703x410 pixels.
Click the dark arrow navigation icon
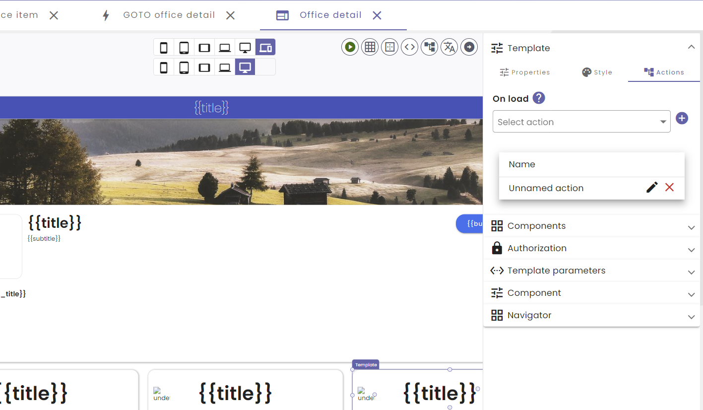(x=469, y=47)
